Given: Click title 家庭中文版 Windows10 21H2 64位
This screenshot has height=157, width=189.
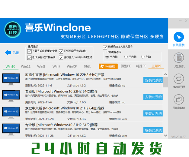Looking at the screenshot, I should (x=65, y=108).
